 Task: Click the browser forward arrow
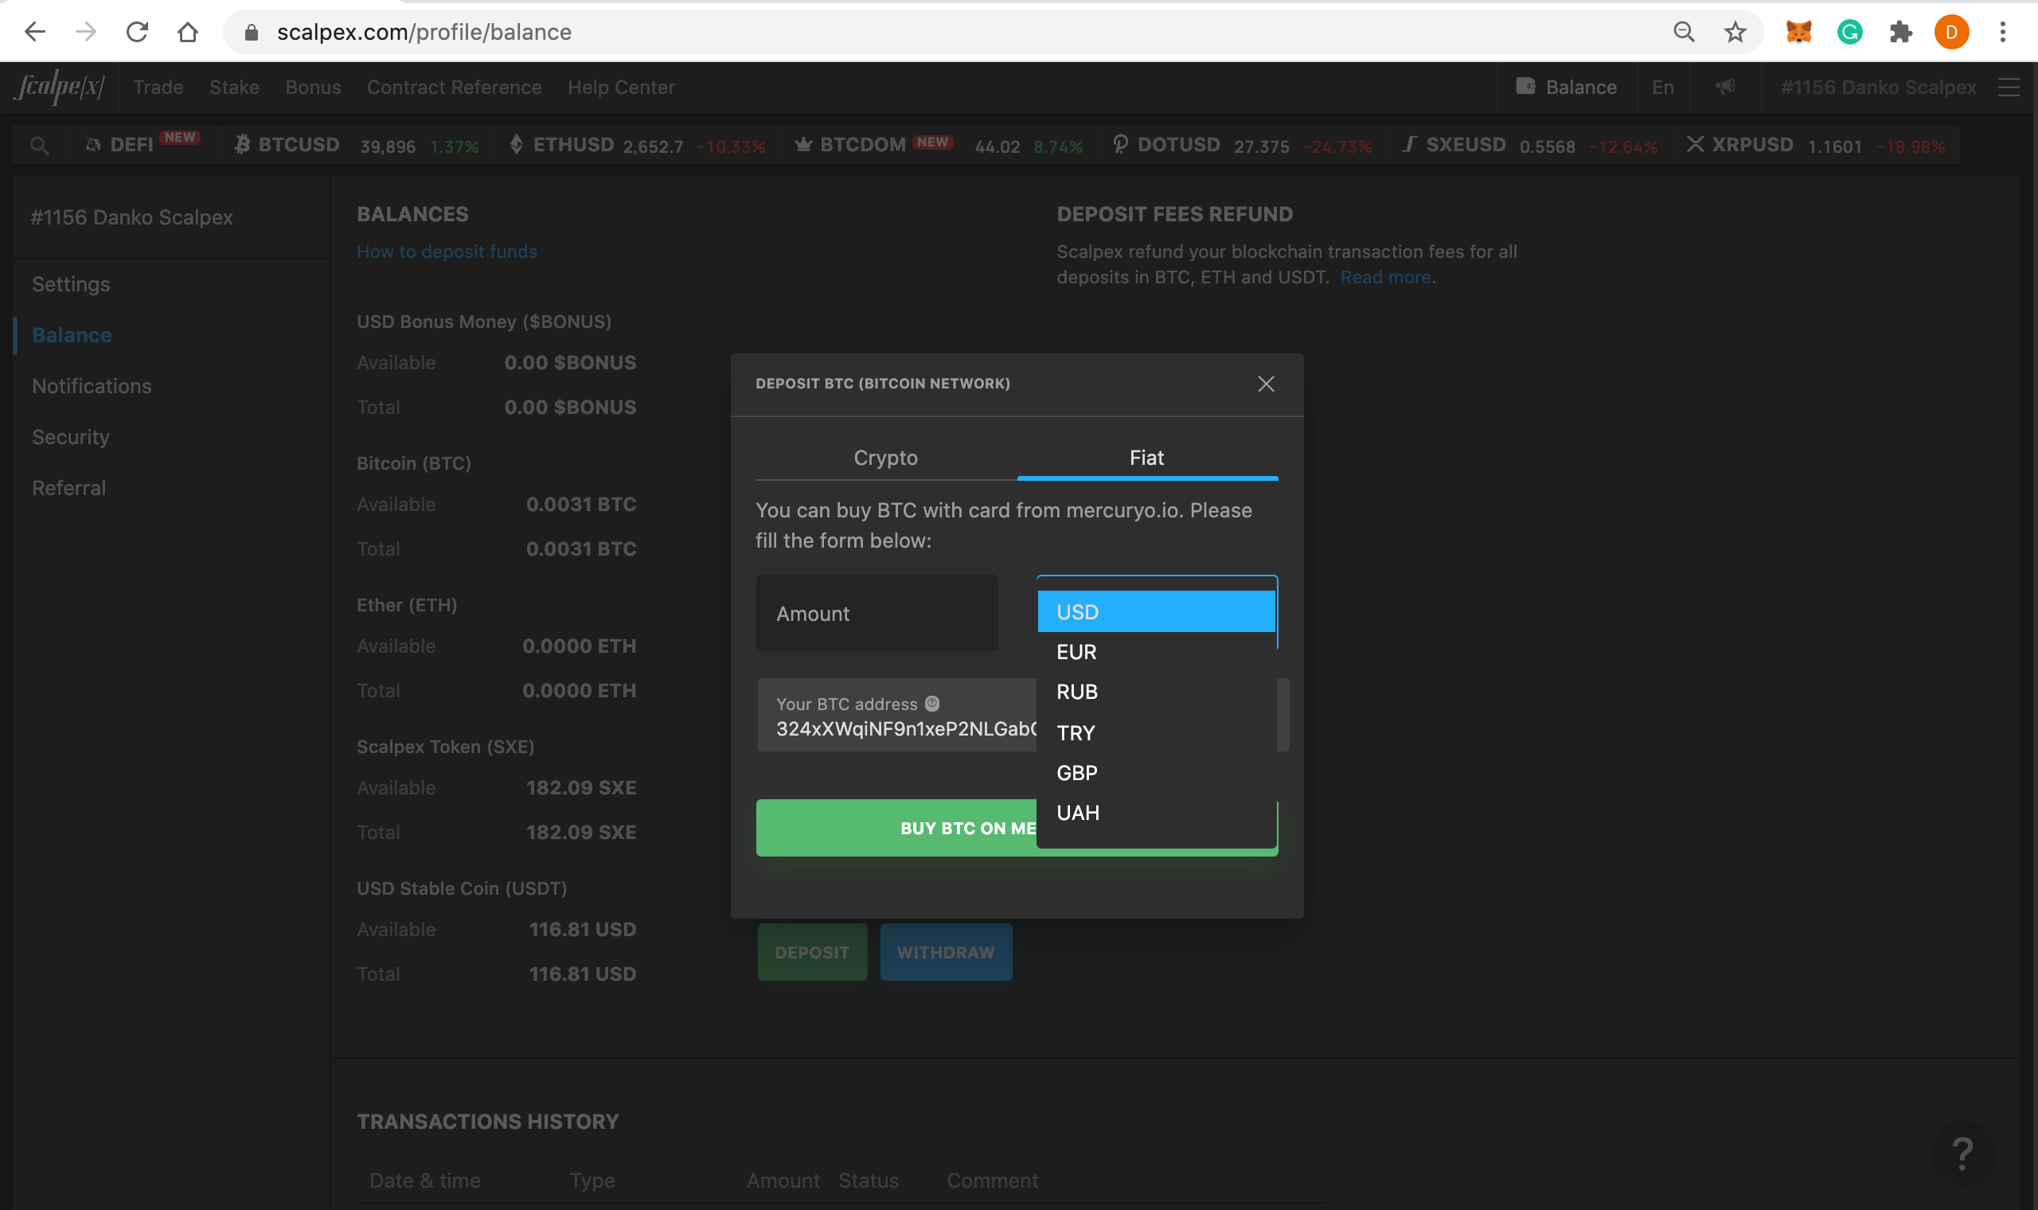point(86,32)
